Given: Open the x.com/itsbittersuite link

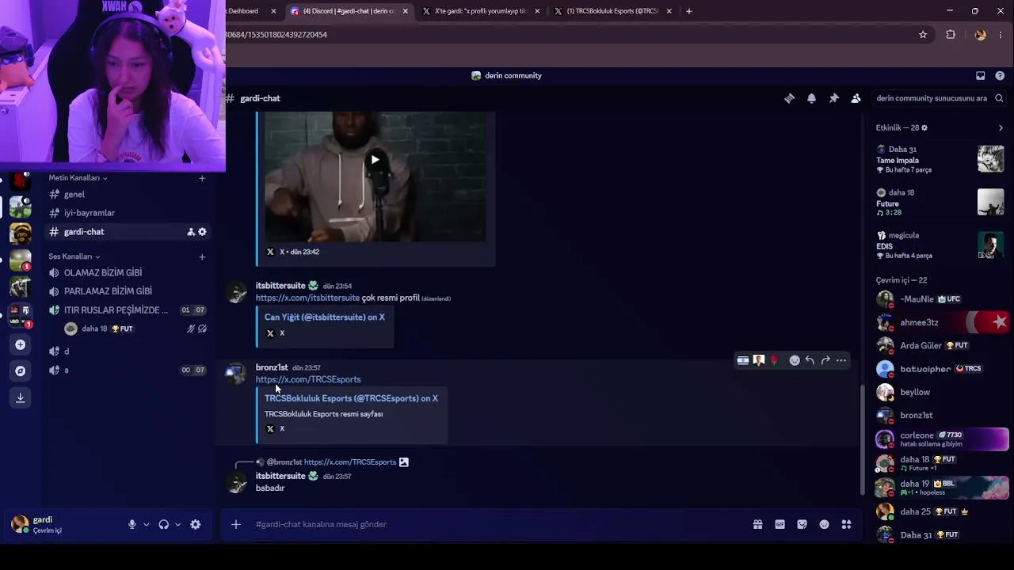Looking at the screenshot, I should [x=307, y=298].
